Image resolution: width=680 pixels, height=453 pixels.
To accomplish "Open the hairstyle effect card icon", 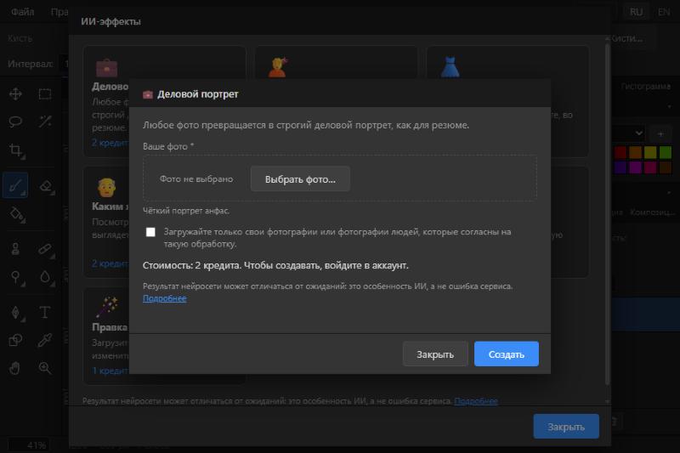I will tap(278, 68).
